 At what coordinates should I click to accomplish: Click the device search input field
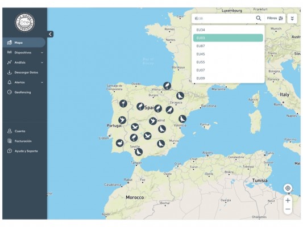[224, 19]
